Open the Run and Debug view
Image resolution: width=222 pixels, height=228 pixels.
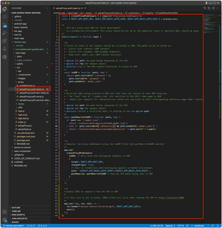click(4, 33)
